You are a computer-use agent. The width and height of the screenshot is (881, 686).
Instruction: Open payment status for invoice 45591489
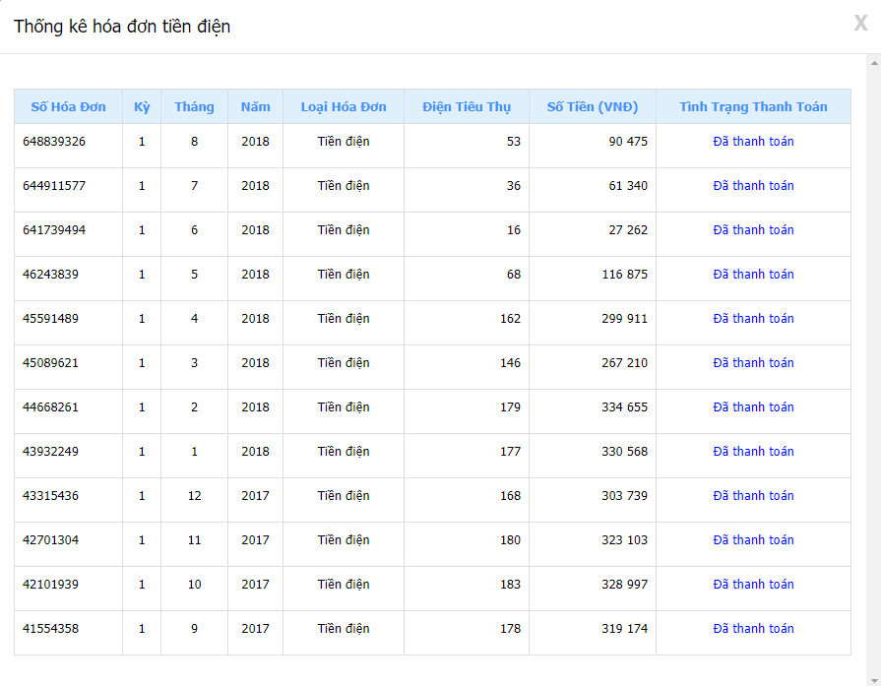pos(753,319)
